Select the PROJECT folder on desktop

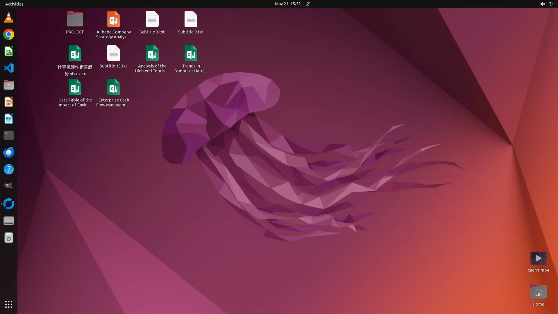(x=75, y=19)
